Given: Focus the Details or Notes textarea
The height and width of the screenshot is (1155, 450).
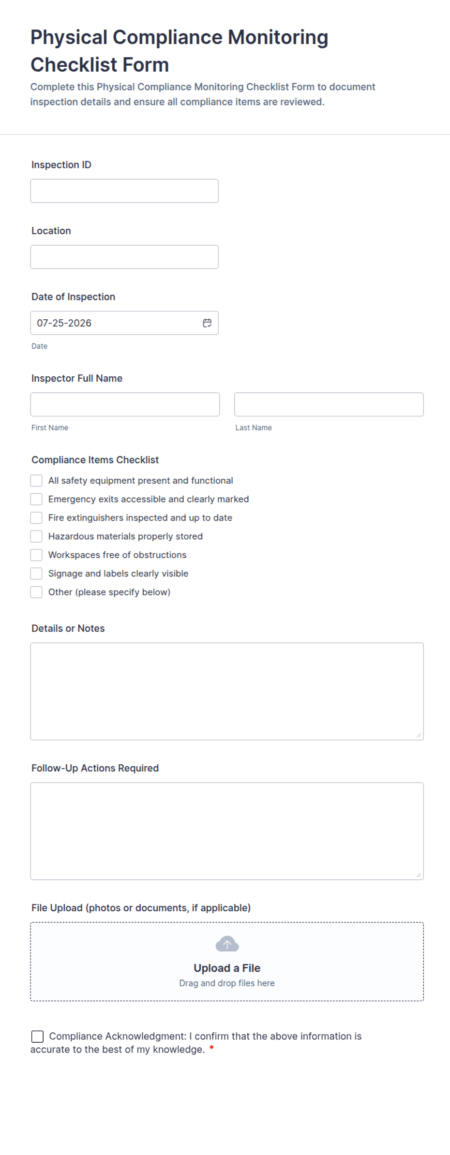Looking at the screenshot, I should click(227, 691).
